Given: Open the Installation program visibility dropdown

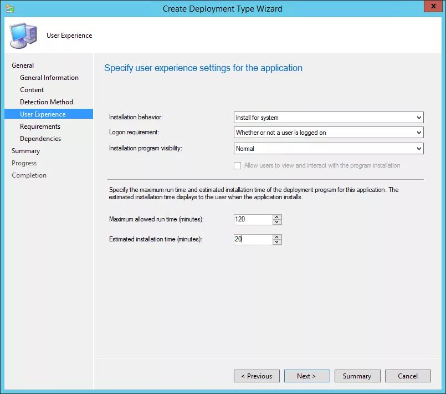Looking at the screenshot, I should (329, 148).
